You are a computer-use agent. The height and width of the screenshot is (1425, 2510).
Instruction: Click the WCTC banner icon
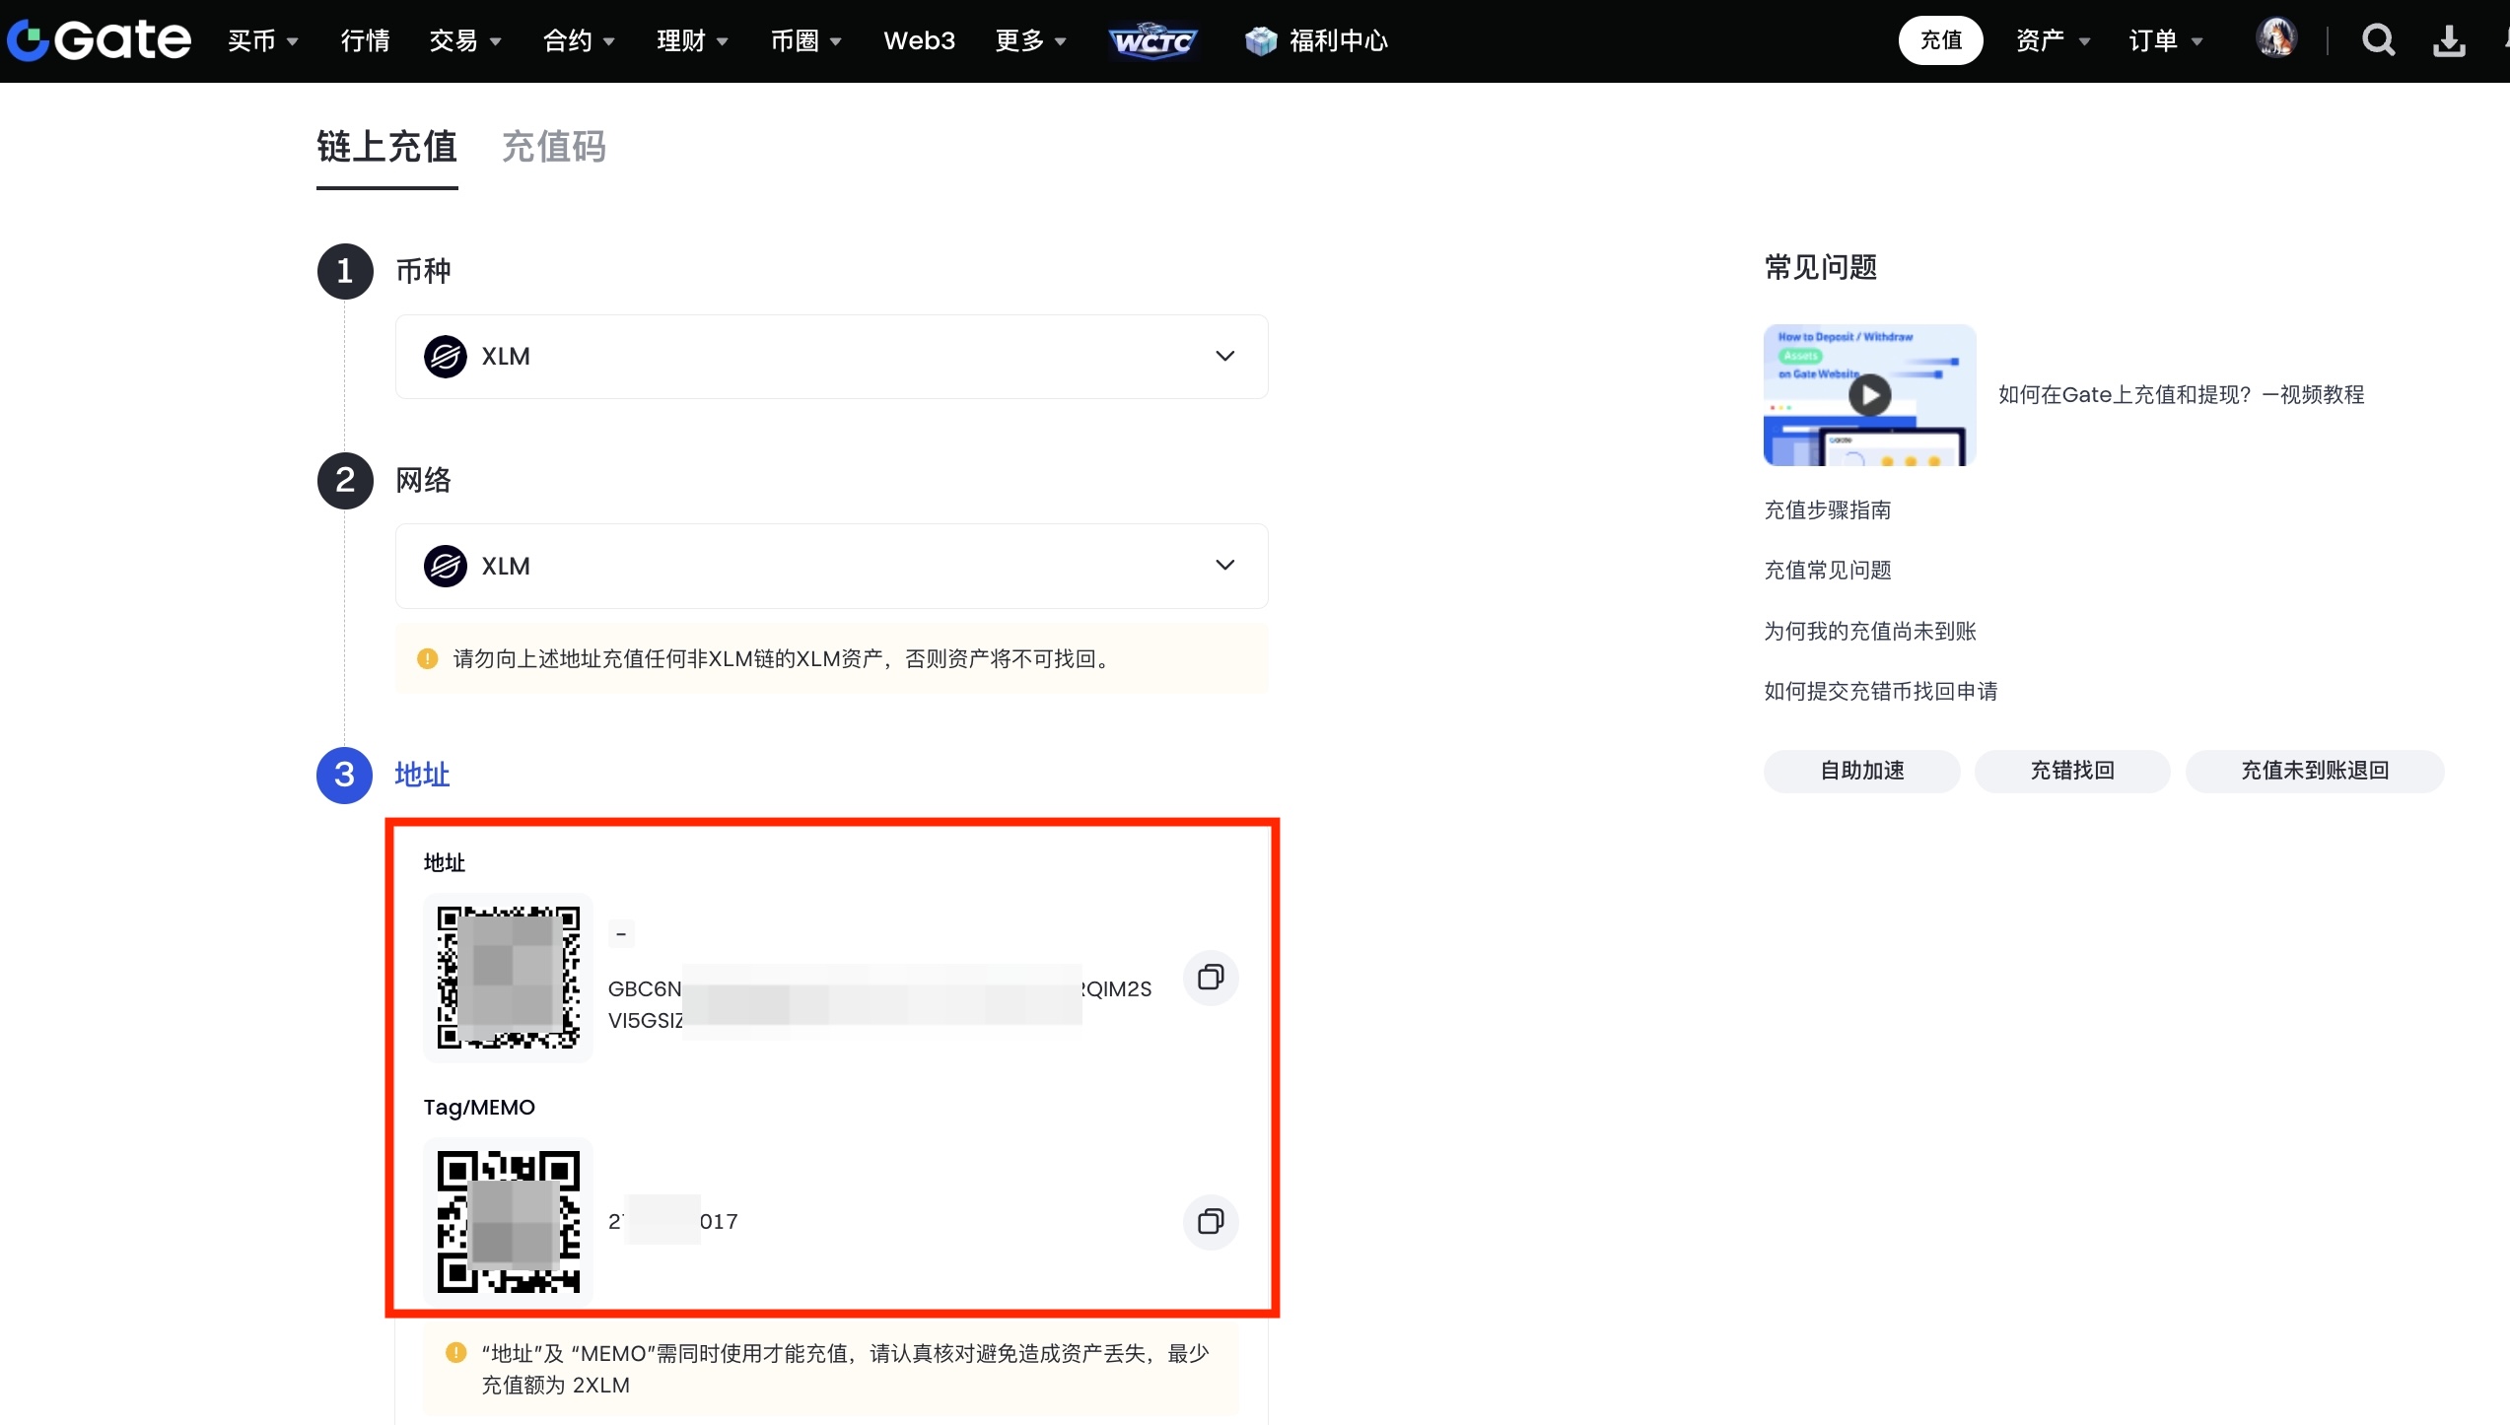1151,41
